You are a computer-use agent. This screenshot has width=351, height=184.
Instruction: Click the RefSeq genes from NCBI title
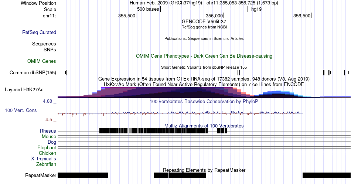204,27
